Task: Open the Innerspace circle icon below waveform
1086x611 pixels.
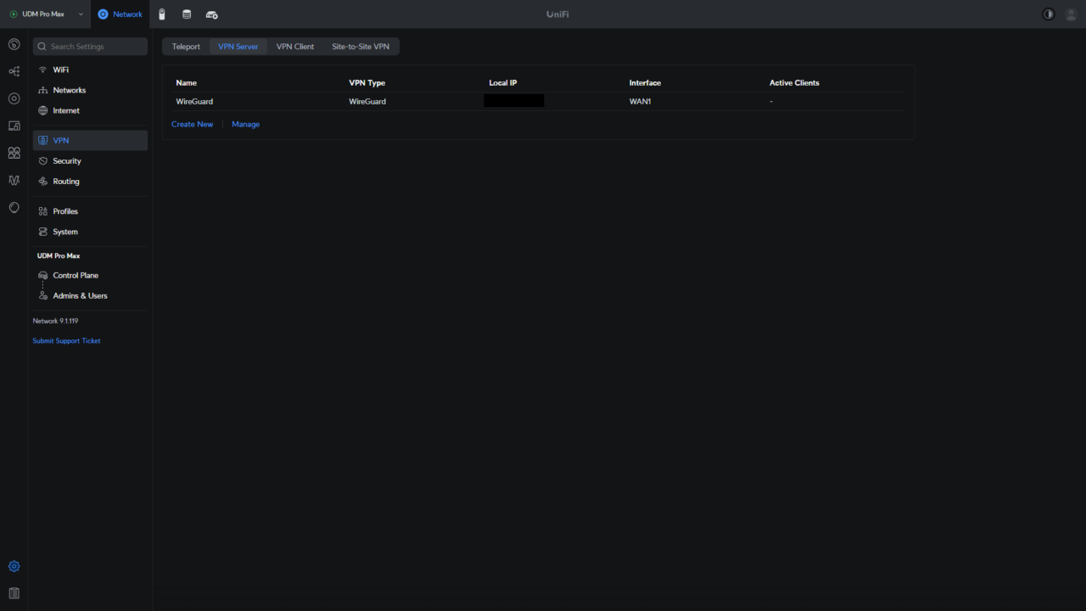Action: [14, 207]
